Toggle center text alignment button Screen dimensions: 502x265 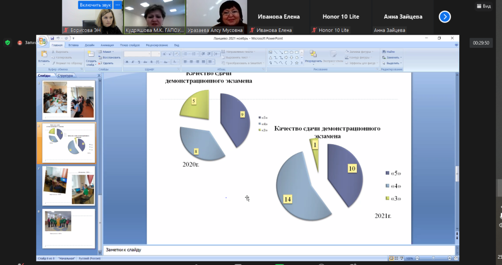pos(191,62)
